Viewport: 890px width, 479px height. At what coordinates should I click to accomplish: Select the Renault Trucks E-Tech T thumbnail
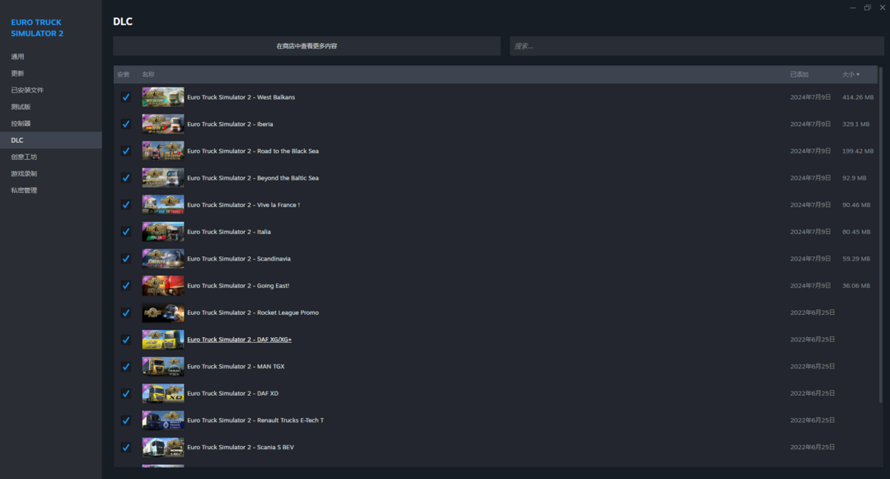click(x=163, y=420)
